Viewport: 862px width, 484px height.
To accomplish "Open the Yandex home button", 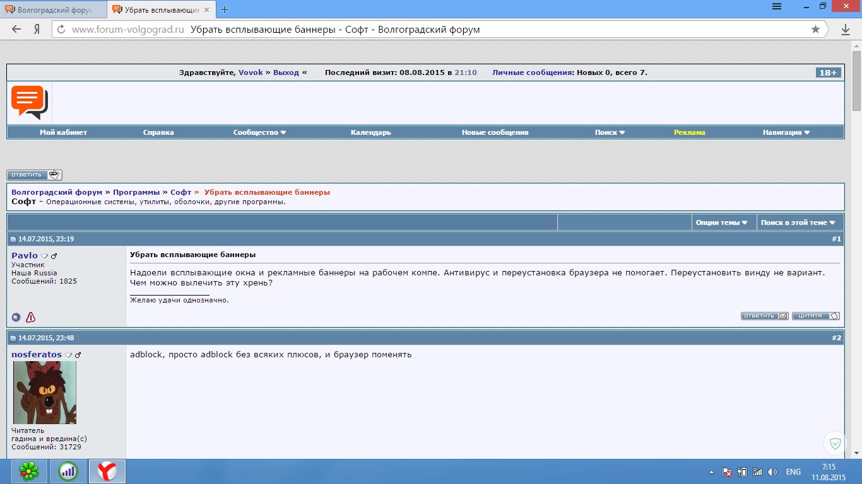I will [x=37, y=30].
